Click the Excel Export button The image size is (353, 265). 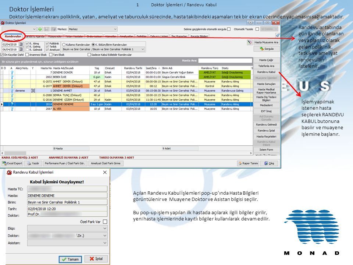[13, 163]
